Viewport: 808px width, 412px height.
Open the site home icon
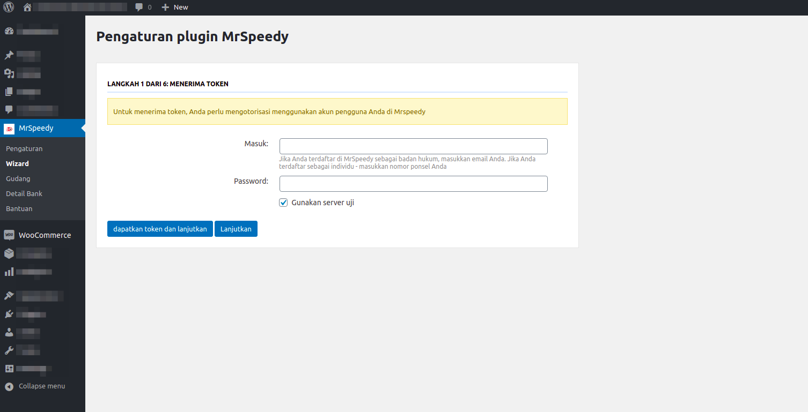pyautogui.click(x=27, y=7)
